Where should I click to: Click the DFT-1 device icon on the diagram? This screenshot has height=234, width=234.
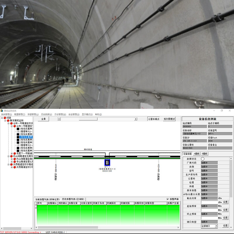click(x=107, y=162)
